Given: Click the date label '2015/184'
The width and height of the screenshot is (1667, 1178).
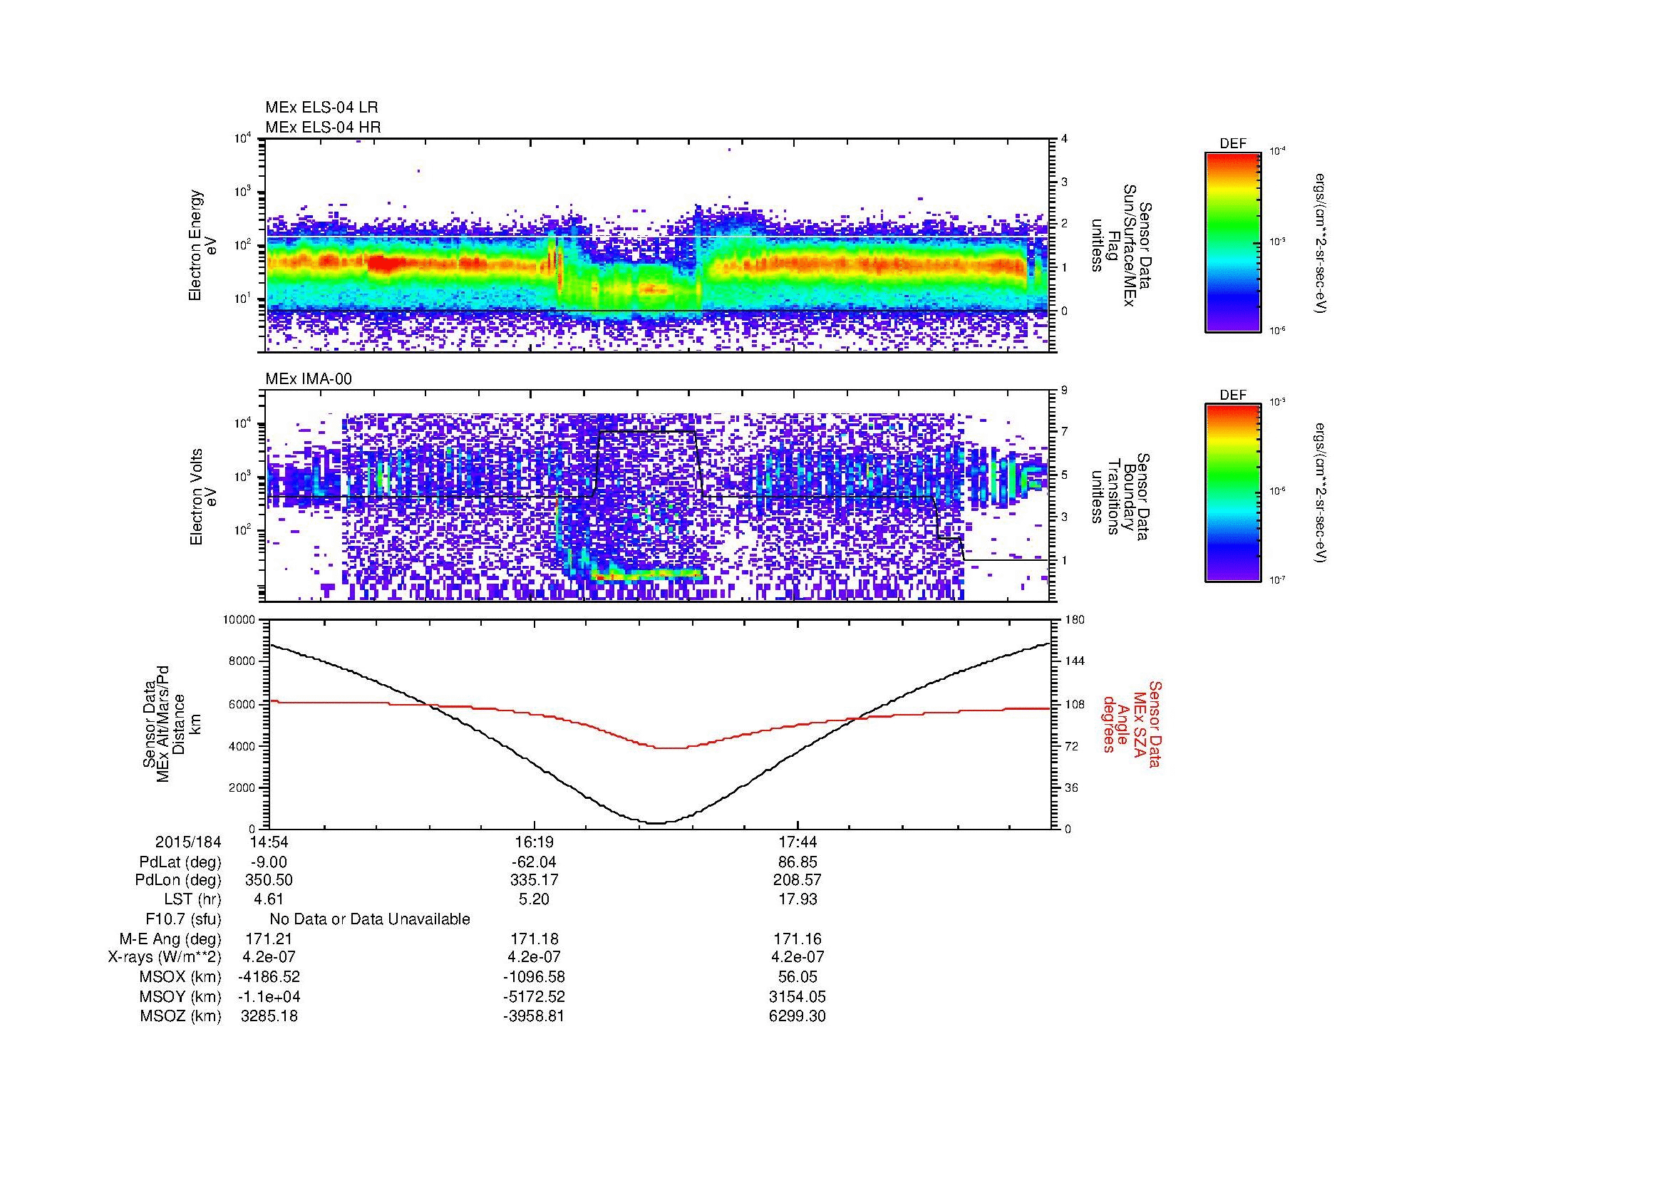Looking at the screenshot, I should coord(188,842).
